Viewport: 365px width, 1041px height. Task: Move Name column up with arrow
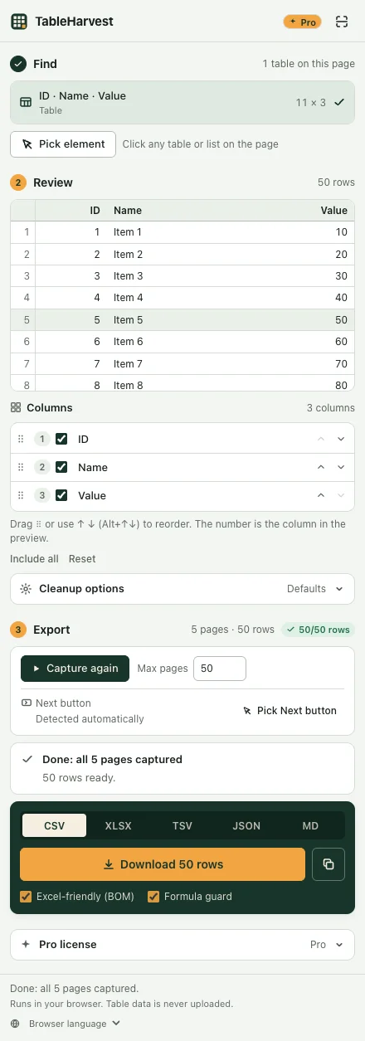pyautogui.click(x=320, y=468)
